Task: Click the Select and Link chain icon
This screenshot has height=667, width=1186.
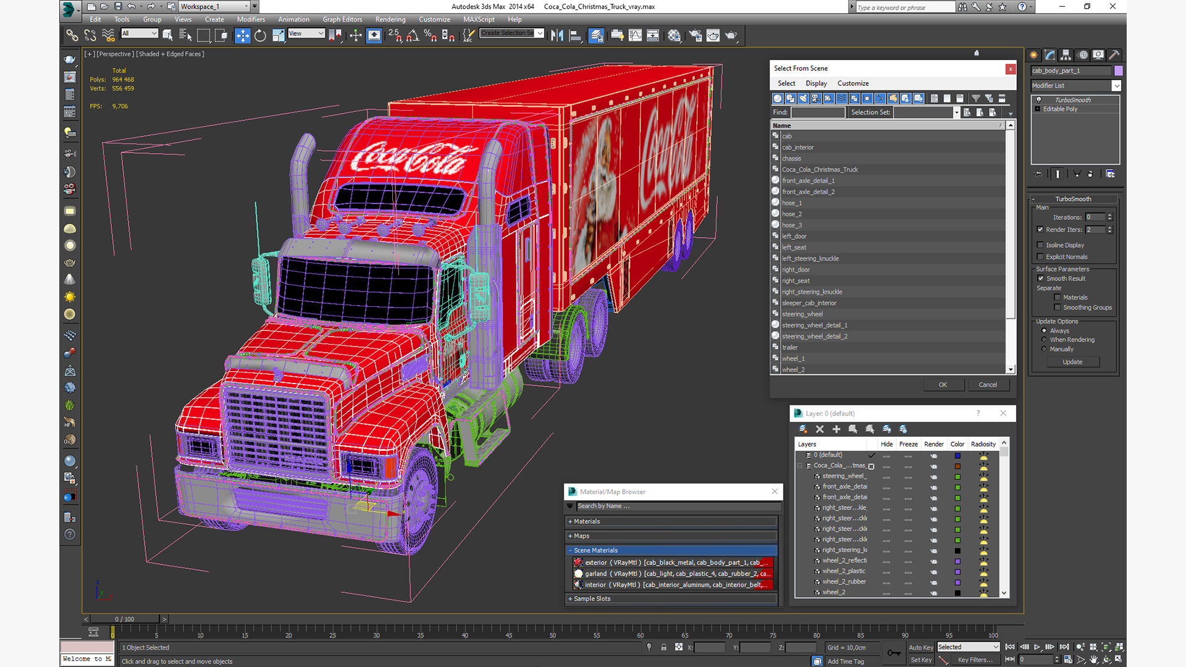Action: [72, 36]
